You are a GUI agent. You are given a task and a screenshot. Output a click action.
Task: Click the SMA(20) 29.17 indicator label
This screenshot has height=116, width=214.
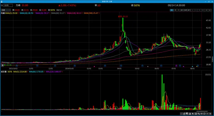point(42,13)
